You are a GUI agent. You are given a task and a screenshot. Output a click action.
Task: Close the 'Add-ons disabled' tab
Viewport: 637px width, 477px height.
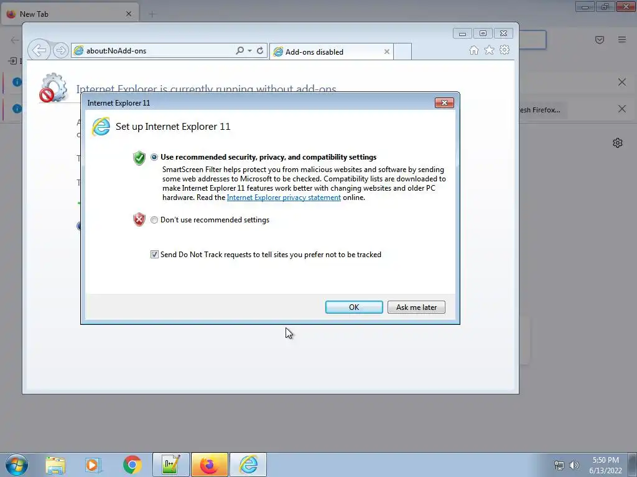point(387,52)
